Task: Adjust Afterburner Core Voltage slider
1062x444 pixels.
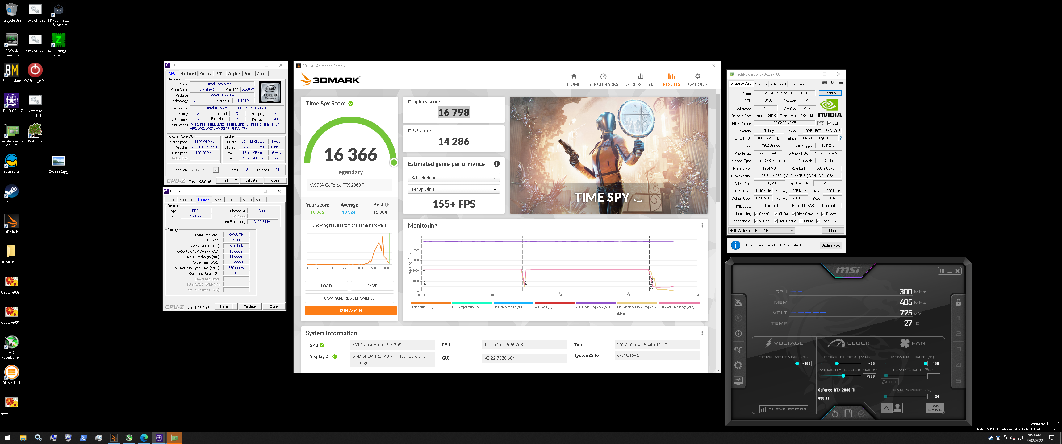Action: (778, 364)
